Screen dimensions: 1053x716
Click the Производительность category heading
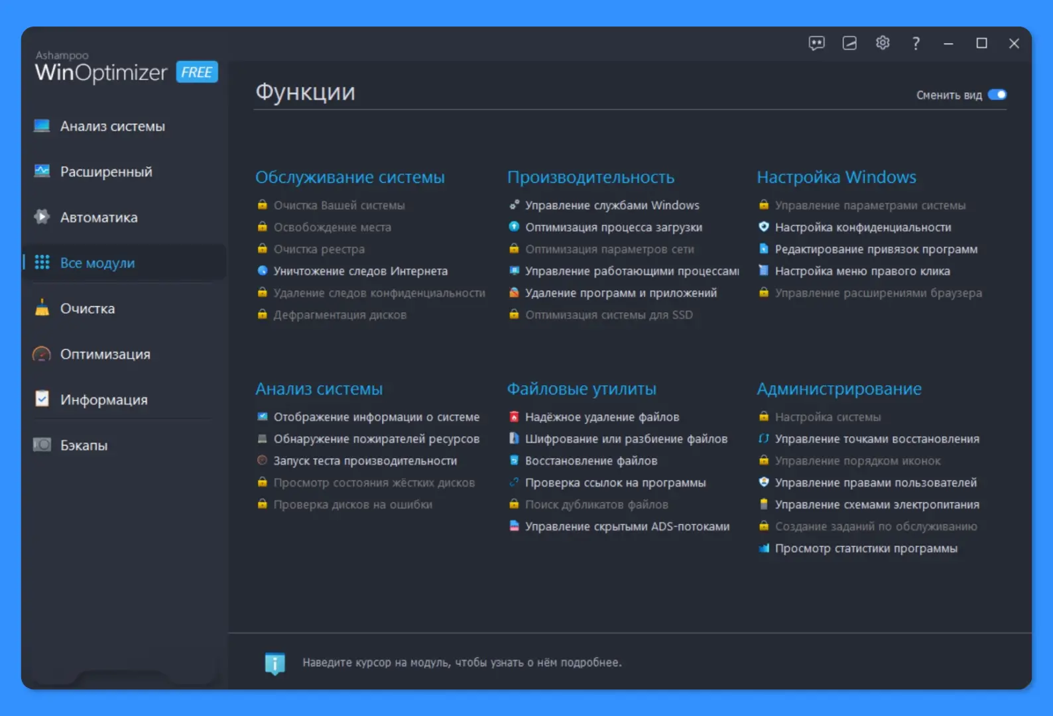click(591, 177)
